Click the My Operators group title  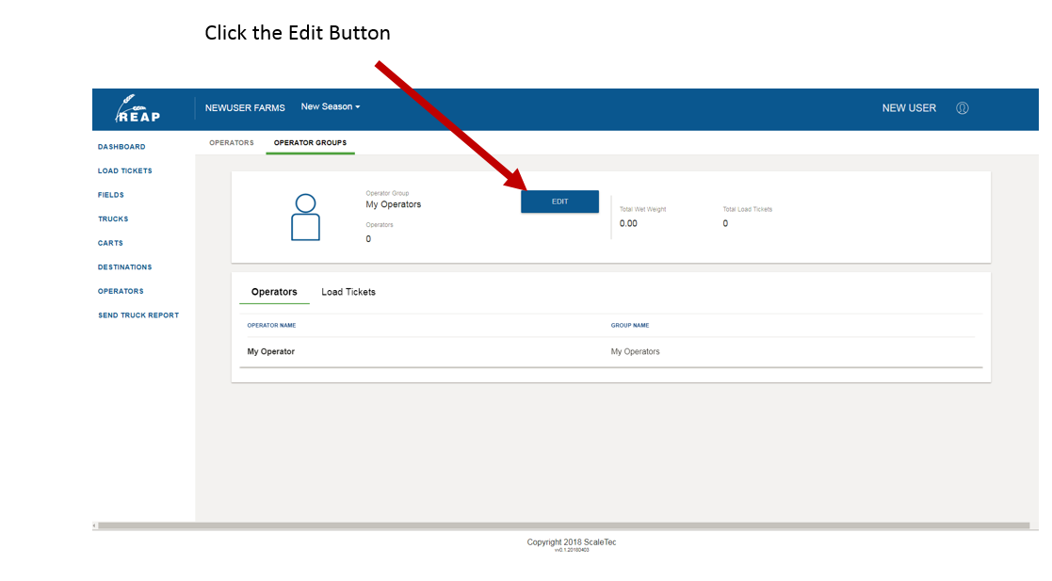393,204
